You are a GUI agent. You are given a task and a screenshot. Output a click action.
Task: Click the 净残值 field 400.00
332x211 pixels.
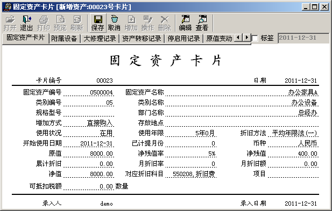tap(293, 154)
